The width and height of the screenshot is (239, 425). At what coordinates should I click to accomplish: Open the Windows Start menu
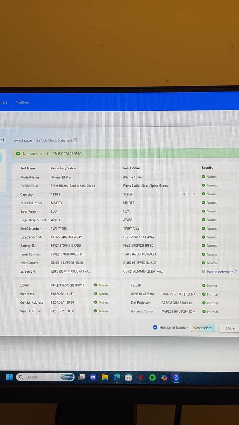pos(9,377)
